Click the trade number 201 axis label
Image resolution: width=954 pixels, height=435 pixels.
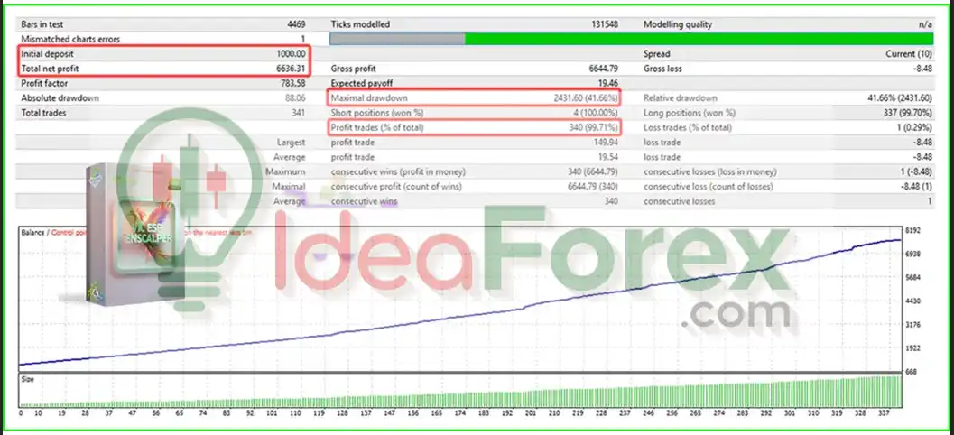click(x=530, y=412)
